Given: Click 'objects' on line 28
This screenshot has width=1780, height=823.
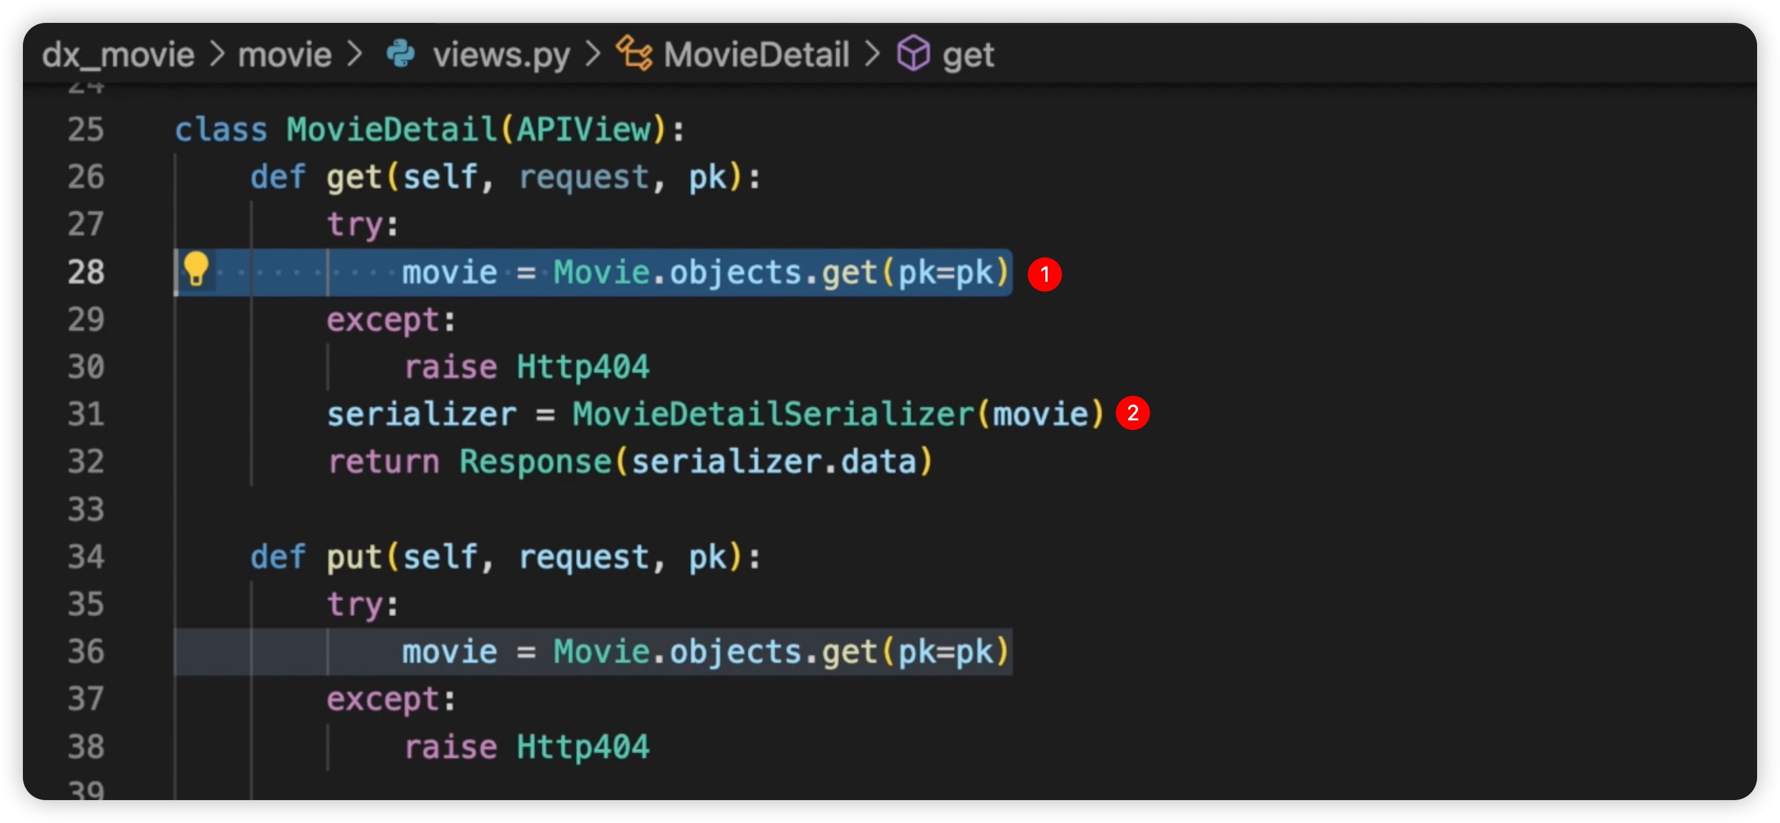Looking at the screenshot, I should click(735, 273).
